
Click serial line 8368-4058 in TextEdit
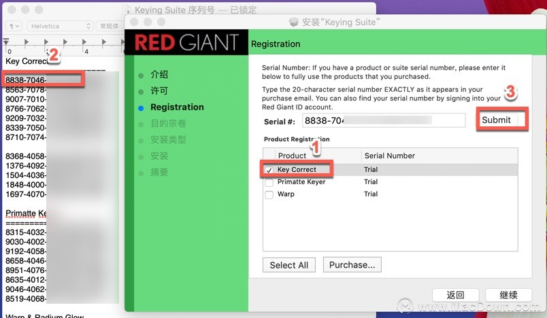click(25, 156)
